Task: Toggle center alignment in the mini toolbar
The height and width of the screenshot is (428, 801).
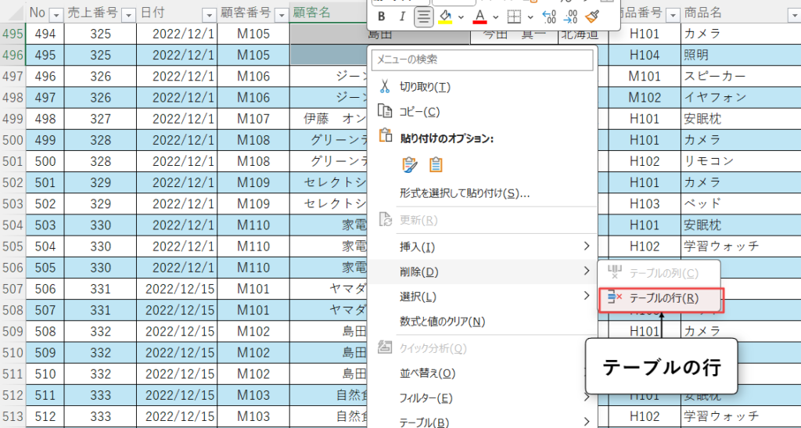Action: 423,16
